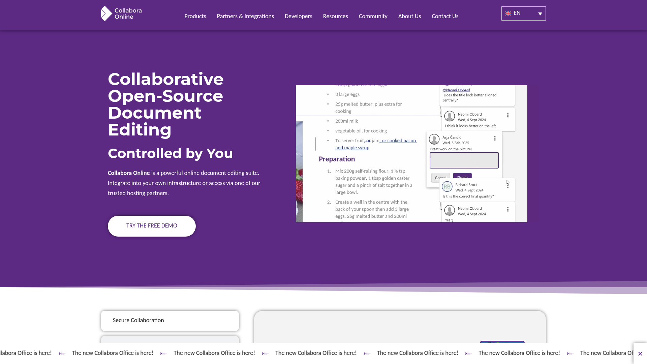The height and width of the screenshot is (364, 647).
Task: Open the options menu on the 'Yes :)' comment
Action: point(508,209)
